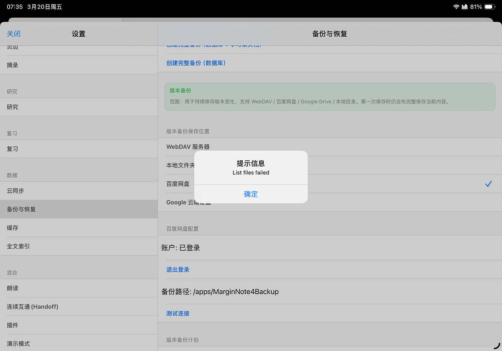The image size is (502, 351).
Task: Close settings with the 关闭 button
Action: (14, 34)
